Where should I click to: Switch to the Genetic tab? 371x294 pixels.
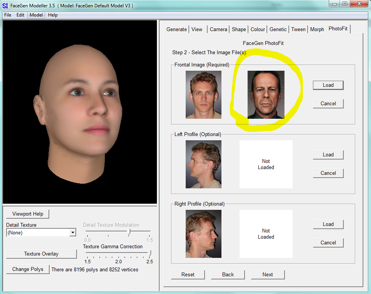point(278,29)
